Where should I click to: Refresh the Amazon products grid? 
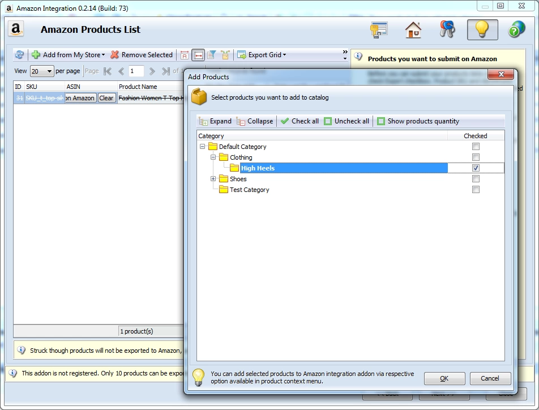20,55
